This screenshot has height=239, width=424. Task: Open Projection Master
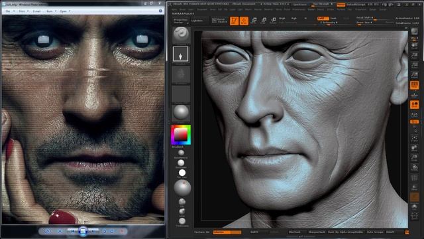(x=180, y=21)
